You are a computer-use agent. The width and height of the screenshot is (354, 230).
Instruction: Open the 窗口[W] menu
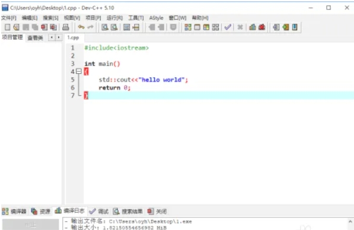[177, 18]
